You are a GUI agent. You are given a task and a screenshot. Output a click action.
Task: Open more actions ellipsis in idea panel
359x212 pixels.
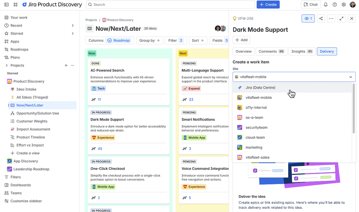coord(331,19)
